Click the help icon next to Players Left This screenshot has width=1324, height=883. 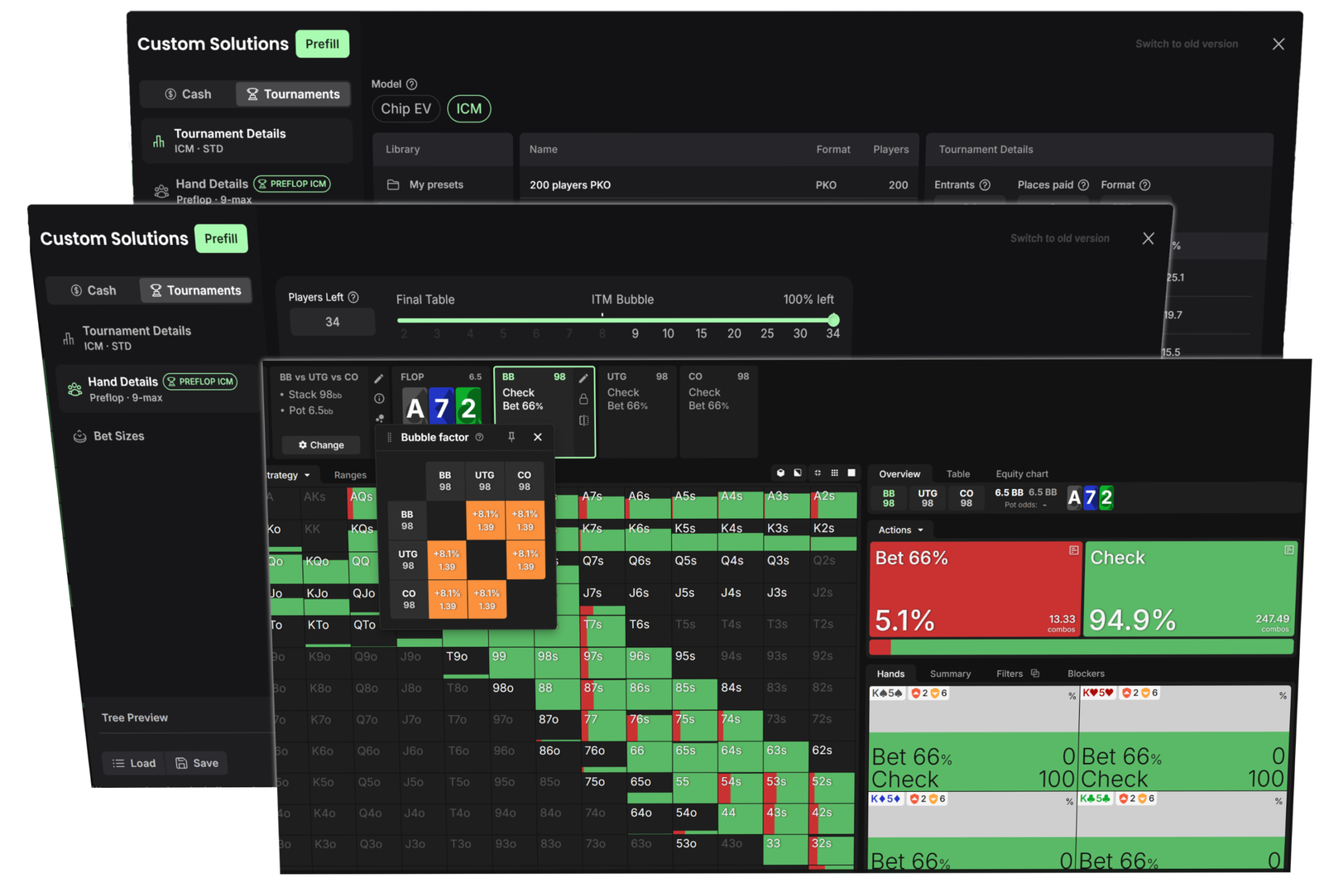[353, 297]
